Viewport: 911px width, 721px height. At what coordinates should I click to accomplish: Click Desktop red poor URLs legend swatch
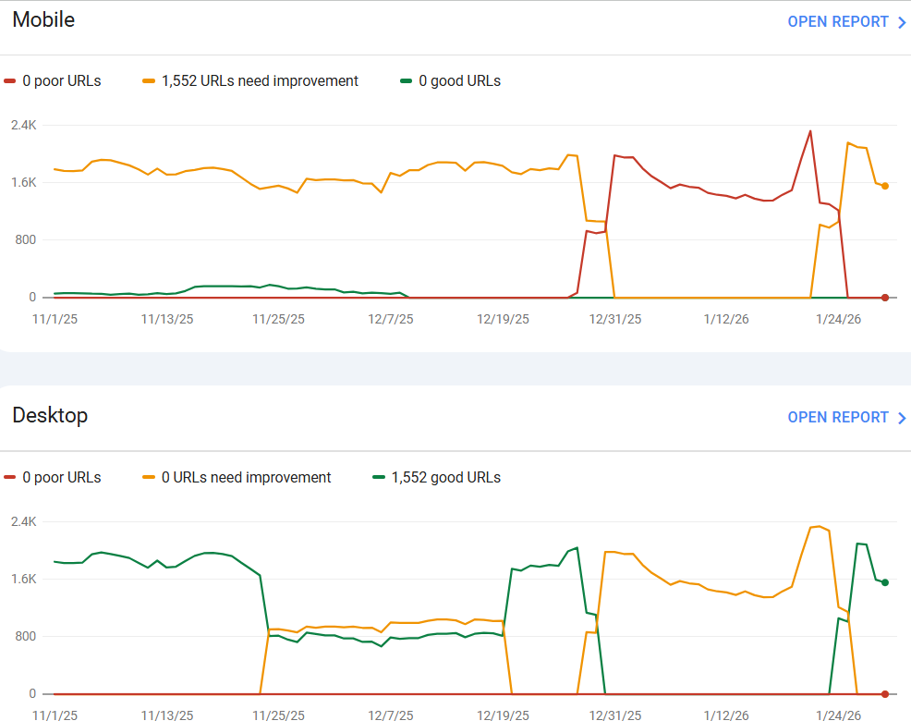[x=9, y=477]
